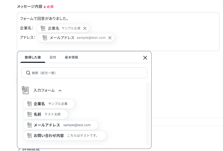Insert the メールアドレス sample@test.com value
Screen dimensions: 223x151
(x=60, y=125)
